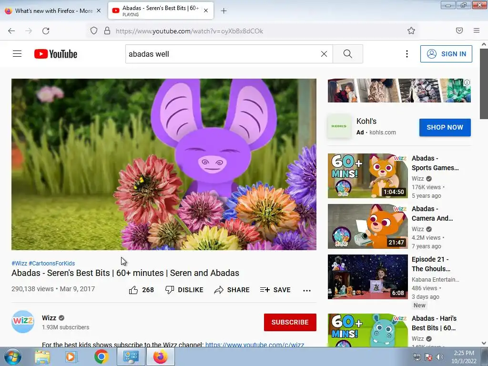Click 'Episode 21 - The Ghouls' title
The height and width of the screenshot is (366, 488).
click(431, 264)
